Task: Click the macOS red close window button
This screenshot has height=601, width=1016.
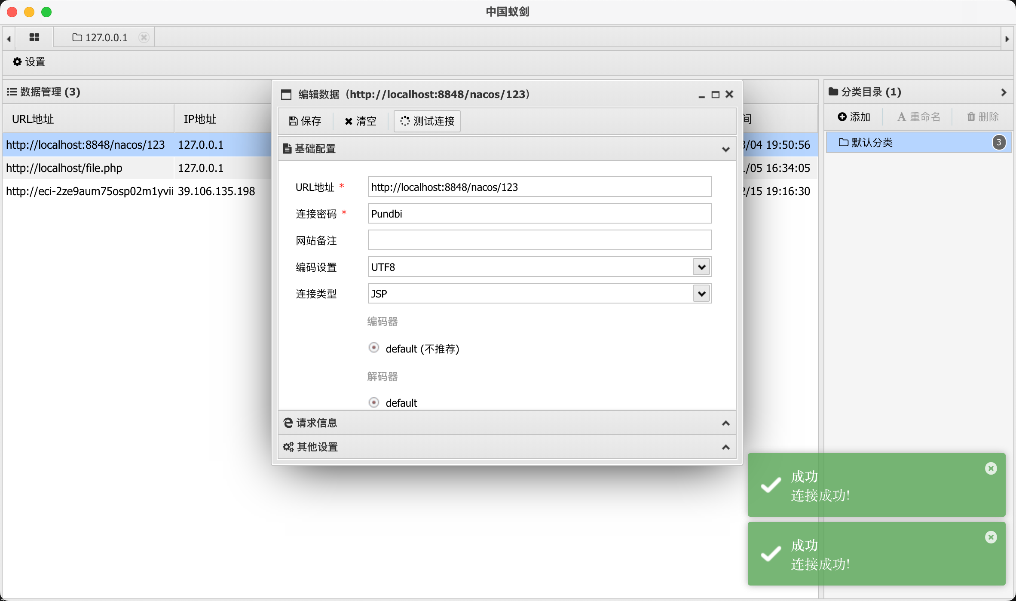Action: point(12,12)
